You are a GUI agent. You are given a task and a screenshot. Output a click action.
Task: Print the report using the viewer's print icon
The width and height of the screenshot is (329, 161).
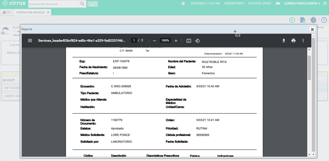[293, 41]
